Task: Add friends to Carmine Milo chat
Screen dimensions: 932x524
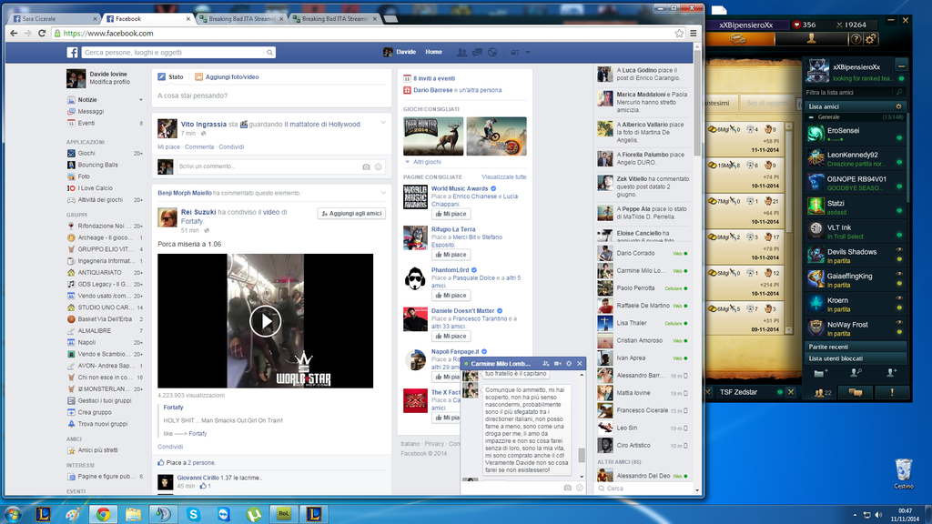Action: 546,364
